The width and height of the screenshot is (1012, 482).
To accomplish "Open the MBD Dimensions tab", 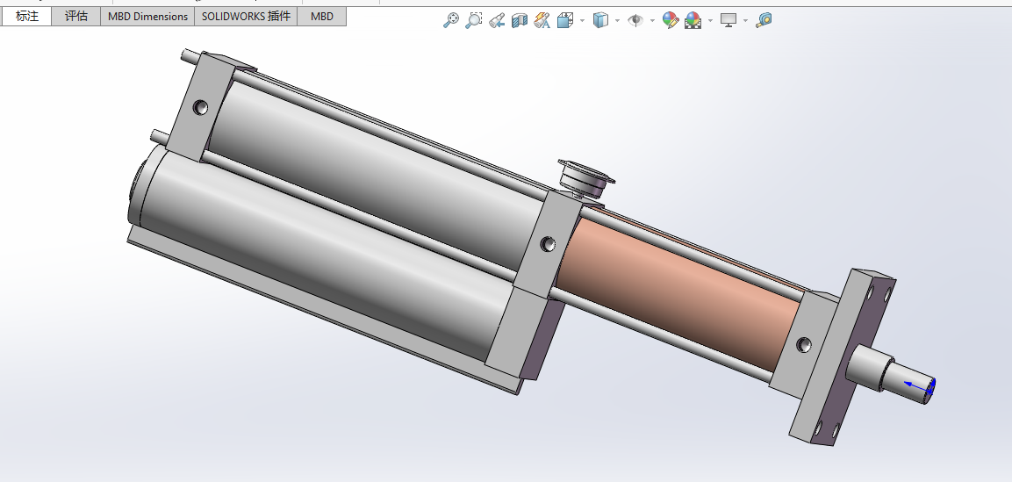I will coord(147,16).
